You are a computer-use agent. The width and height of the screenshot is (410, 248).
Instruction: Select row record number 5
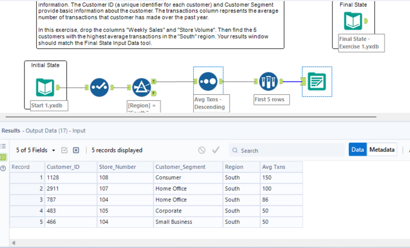click(27, 222)
